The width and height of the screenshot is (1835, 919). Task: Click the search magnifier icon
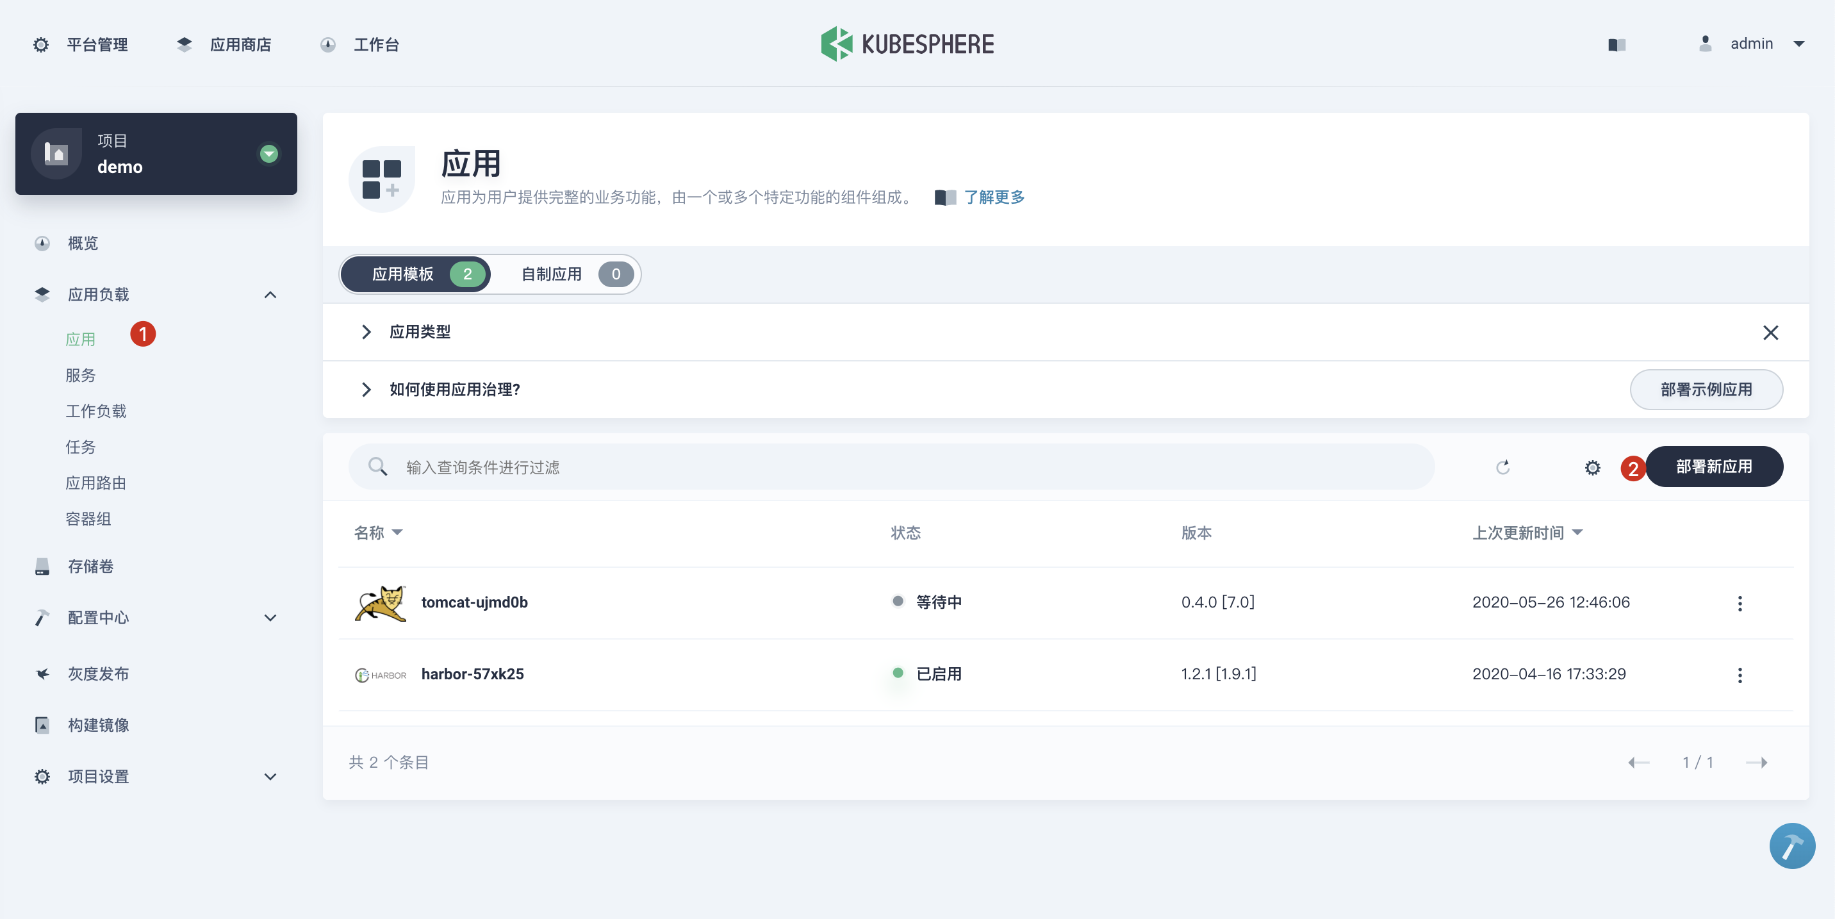coord(377,467)
